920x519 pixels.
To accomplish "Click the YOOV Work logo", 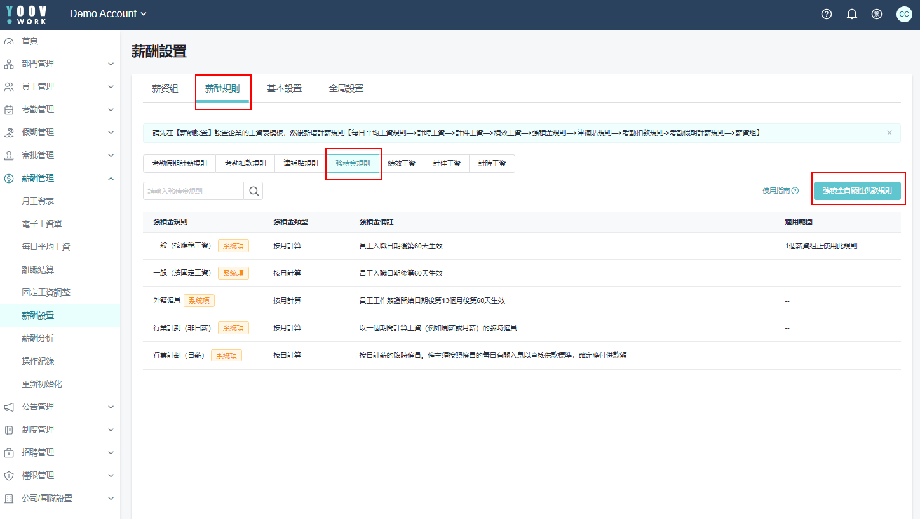I will click(x=26, y=14).
